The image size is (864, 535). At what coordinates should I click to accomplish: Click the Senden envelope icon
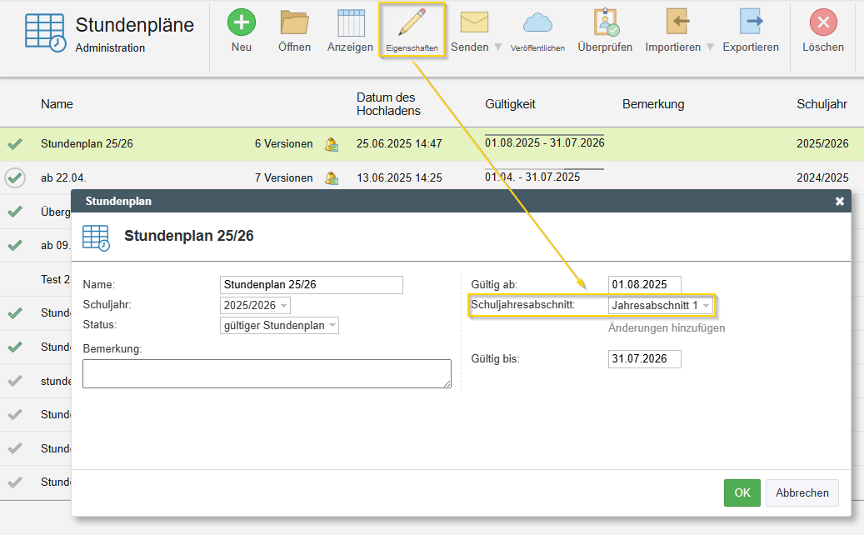coord(474,22)
